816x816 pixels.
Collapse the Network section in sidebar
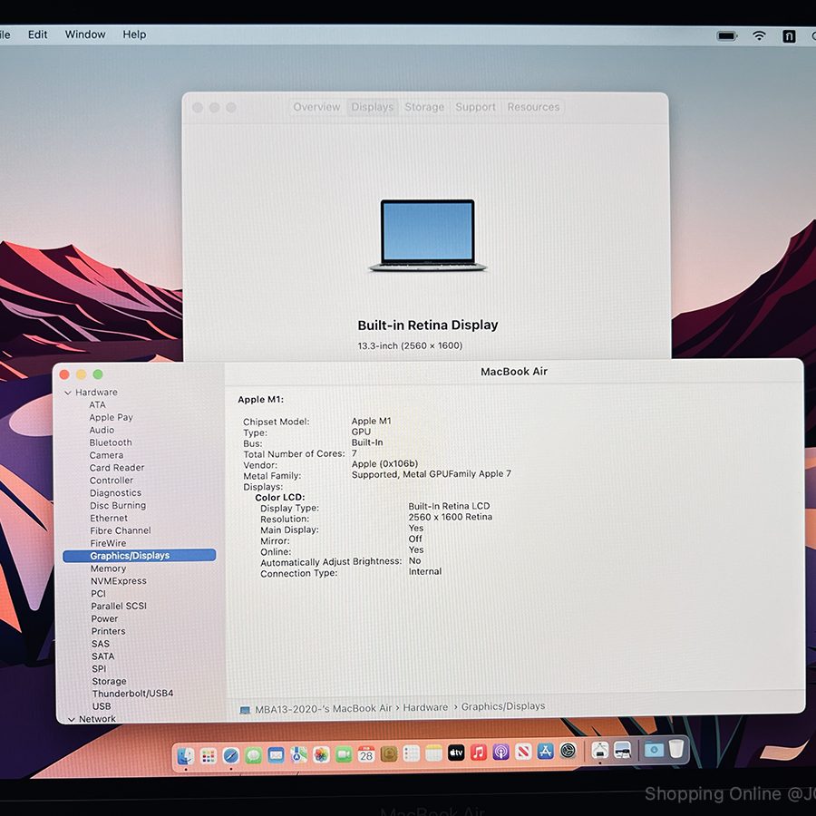(x=72, y=720)
